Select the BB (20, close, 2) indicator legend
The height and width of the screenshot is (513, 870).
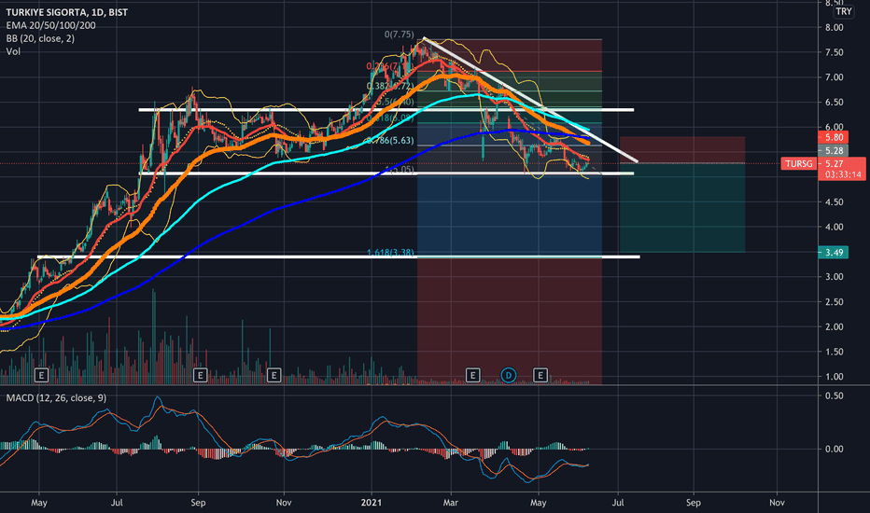tap(40, 38)
